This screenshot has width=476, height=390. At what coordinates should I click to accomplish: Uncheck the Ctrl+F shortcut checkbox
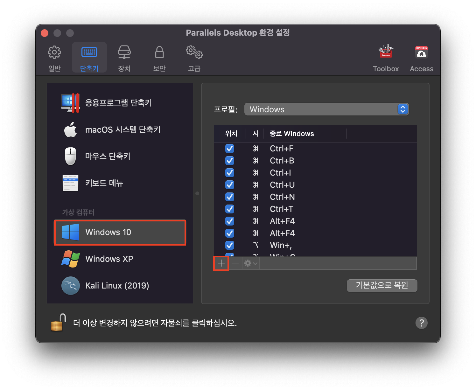click(230, 149)
